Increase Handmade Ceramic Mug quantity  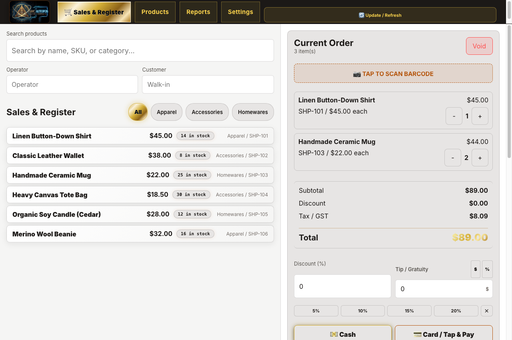(x=480, y=158)
